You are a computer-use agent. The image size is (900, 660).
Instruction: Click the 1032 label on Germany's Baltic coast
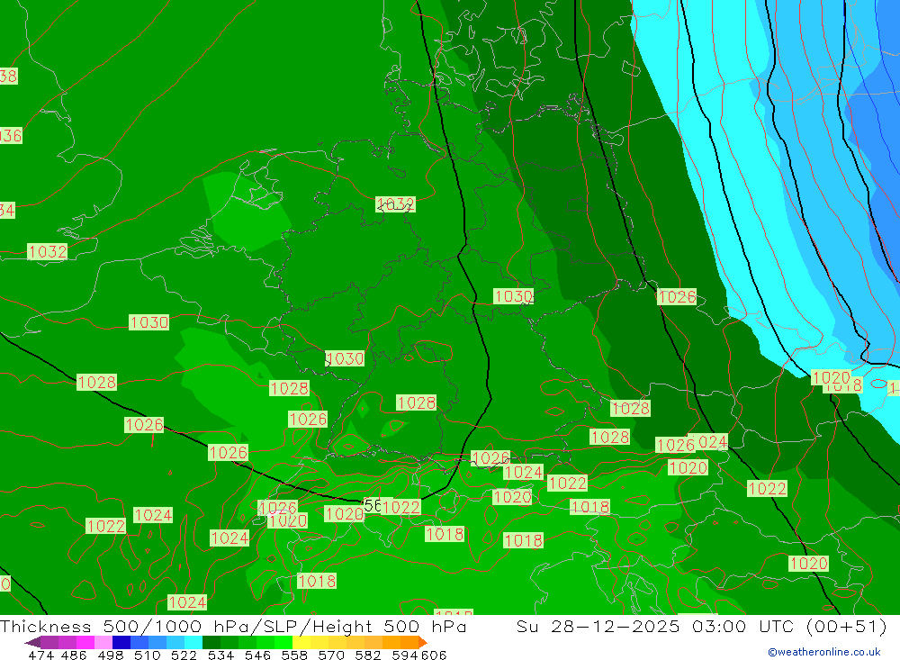[x=395, y=203]
